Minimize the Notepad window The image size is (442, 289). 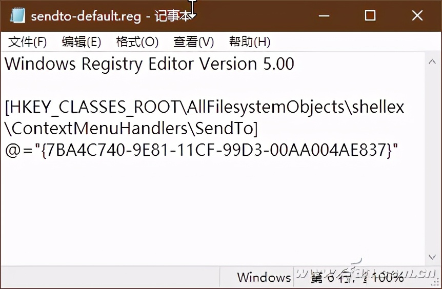pos(324,15)
